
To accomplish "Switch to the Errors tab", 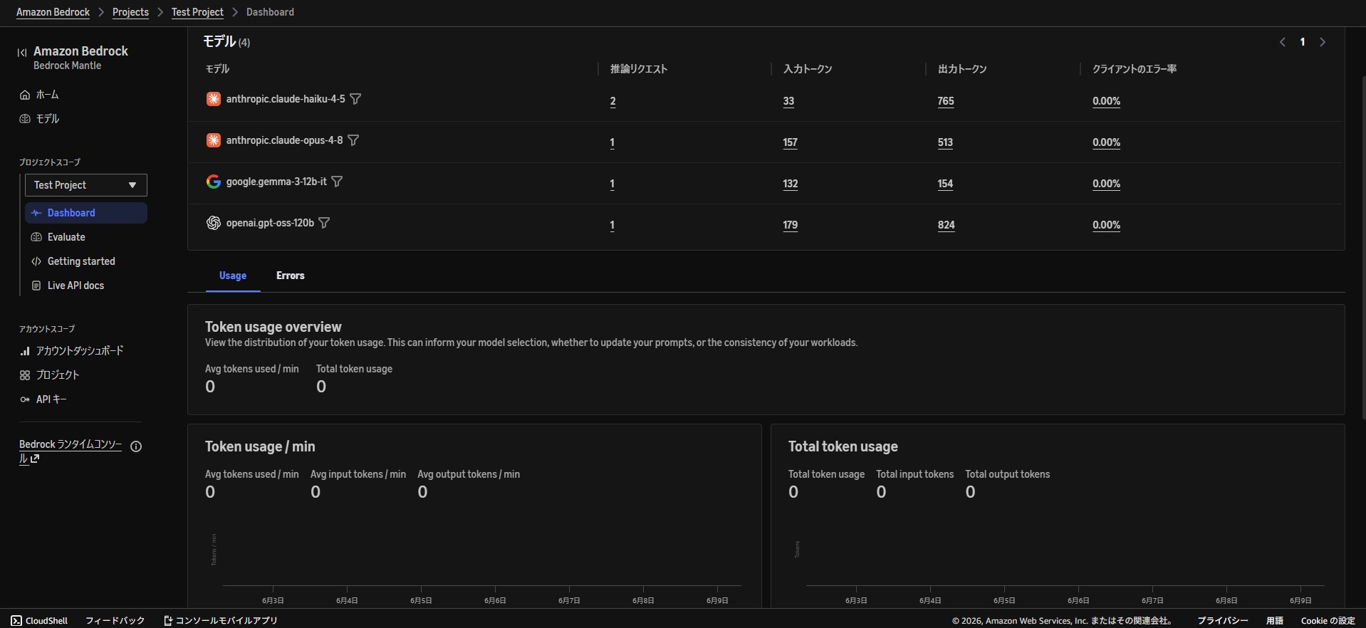I will [x=291, y=276].
